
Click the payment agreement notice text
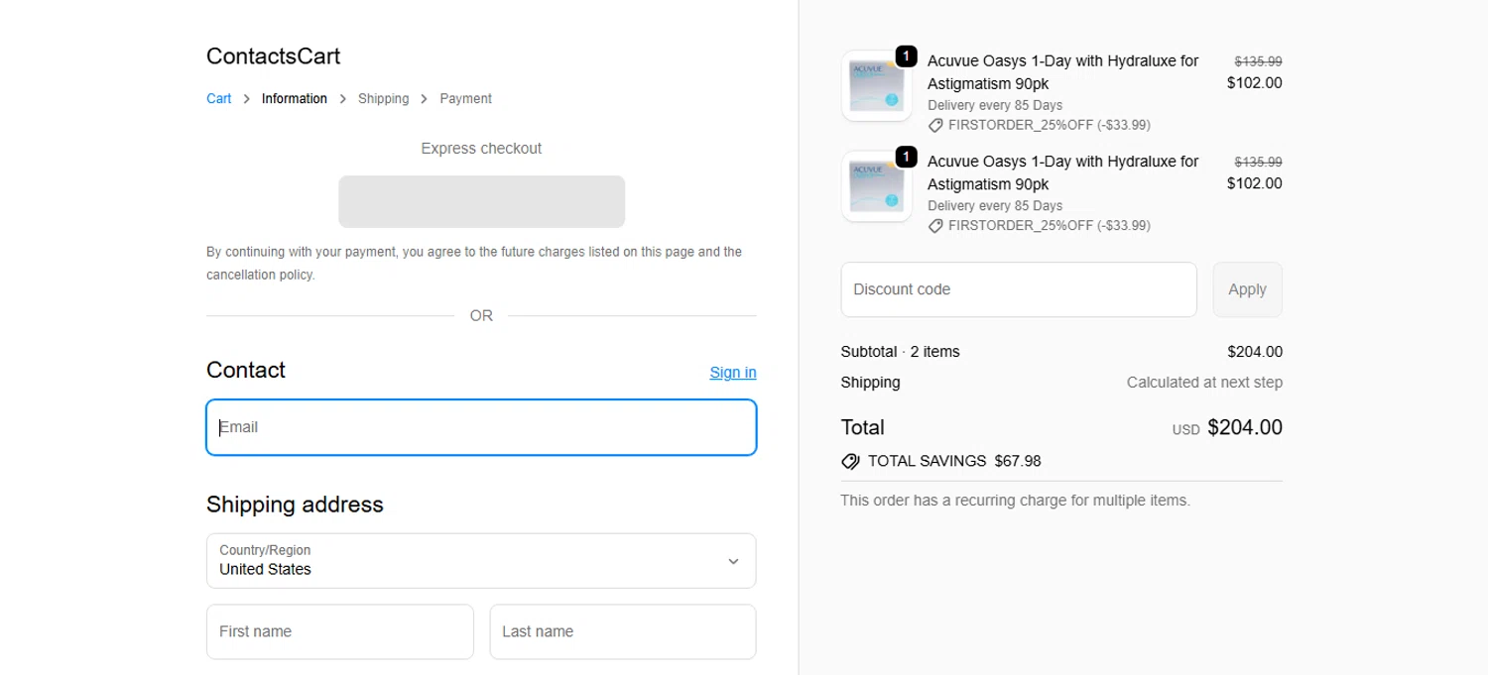pos(474,264)
